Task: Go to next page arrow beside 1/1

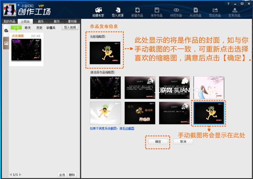Action: pyautogui.click(x=20, y=174)
